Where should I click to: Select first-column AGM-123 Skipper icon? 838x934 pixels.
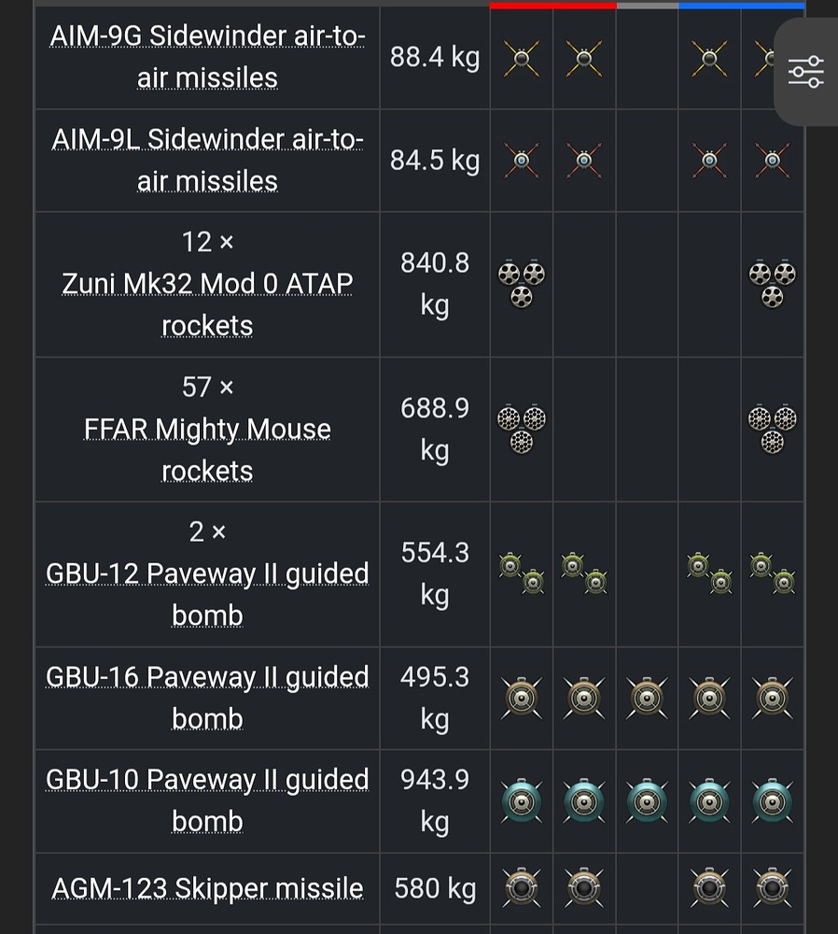[522, 887]
